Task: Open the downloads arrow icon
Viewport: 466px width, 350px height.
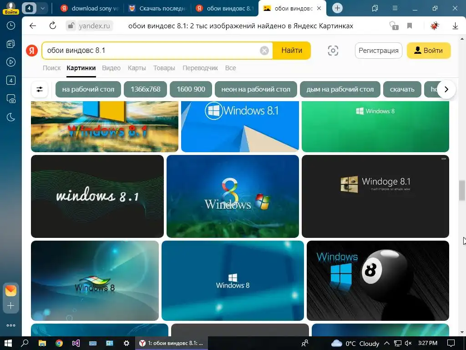Action: 455,26
